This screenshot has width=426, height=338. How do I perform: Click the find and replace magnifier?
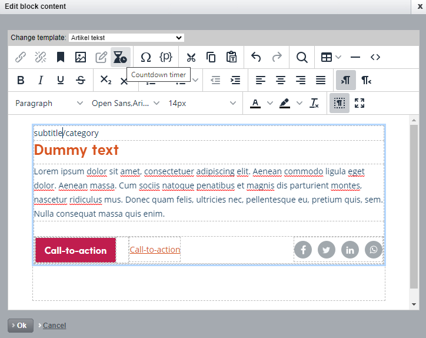pyautogui.click(x=302, y=57)
